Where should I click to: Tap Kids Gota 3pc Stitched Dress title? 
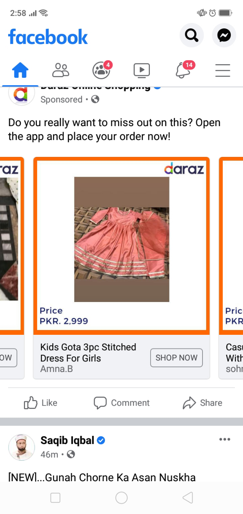pyautogui.click(x=88, y=352)
